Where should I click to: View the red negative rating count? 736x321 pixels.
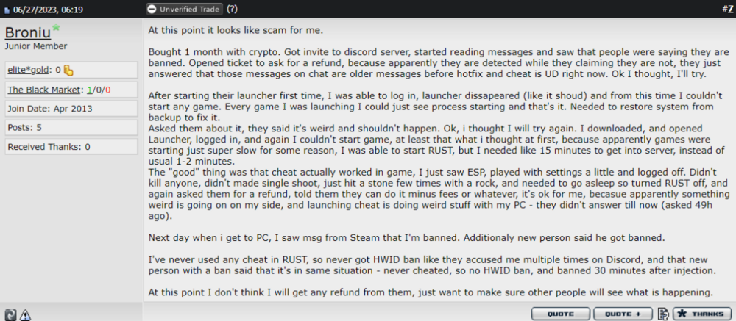[108, 90]
